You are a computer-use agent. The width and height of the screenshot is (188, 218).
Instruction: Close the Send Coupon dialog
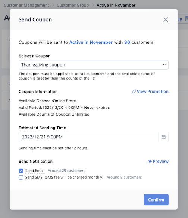(x=166, y=19)
